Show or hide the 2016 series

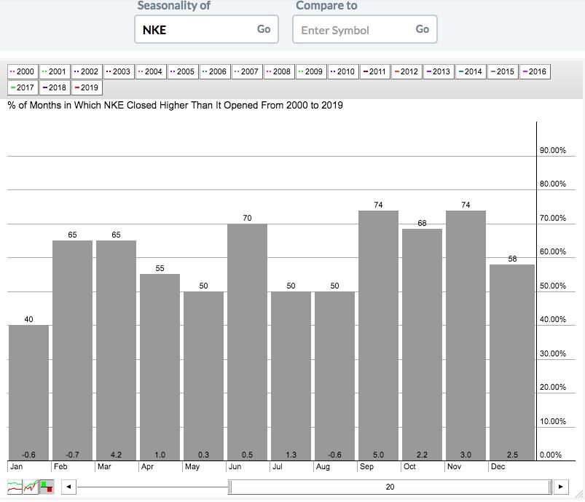point(535,71)
